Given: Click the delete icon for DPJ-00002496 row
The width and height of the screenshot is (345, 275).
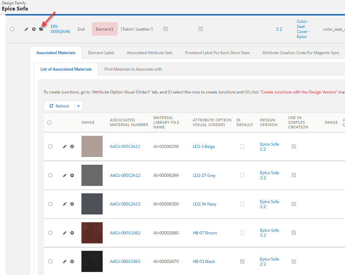Looking at the screenshot, I should point(34,29).
